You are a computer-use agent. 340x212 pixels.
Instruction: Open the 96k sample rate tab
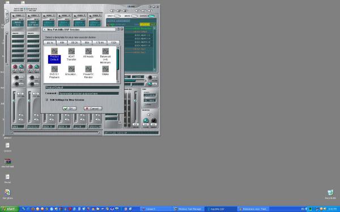pos(87,42)
